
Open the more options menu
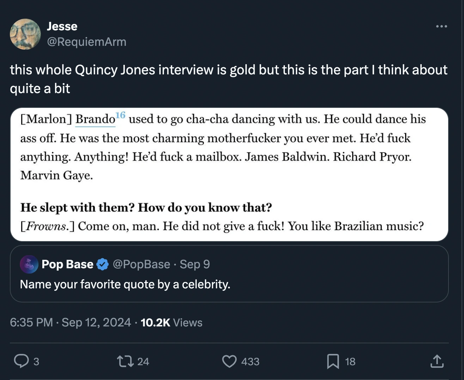442,26
